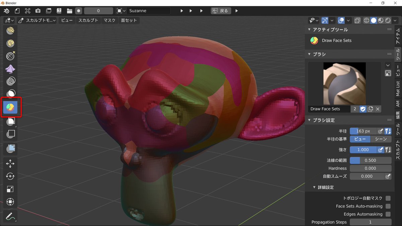Open the 面セット menu
The height and width of the screenshot is (226, 402).
coord(129,20)
